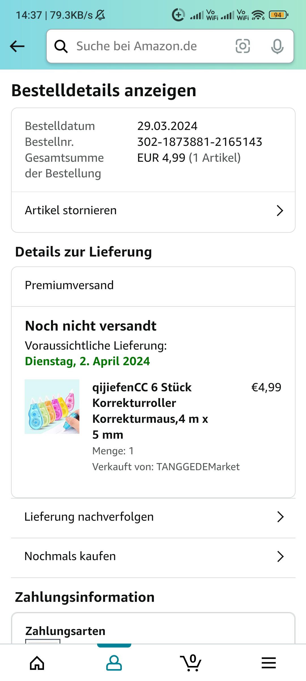Viewport: 306px width, 681px height.
Task: Tap chevron next to Artikel stornieren
Action: 280,211
